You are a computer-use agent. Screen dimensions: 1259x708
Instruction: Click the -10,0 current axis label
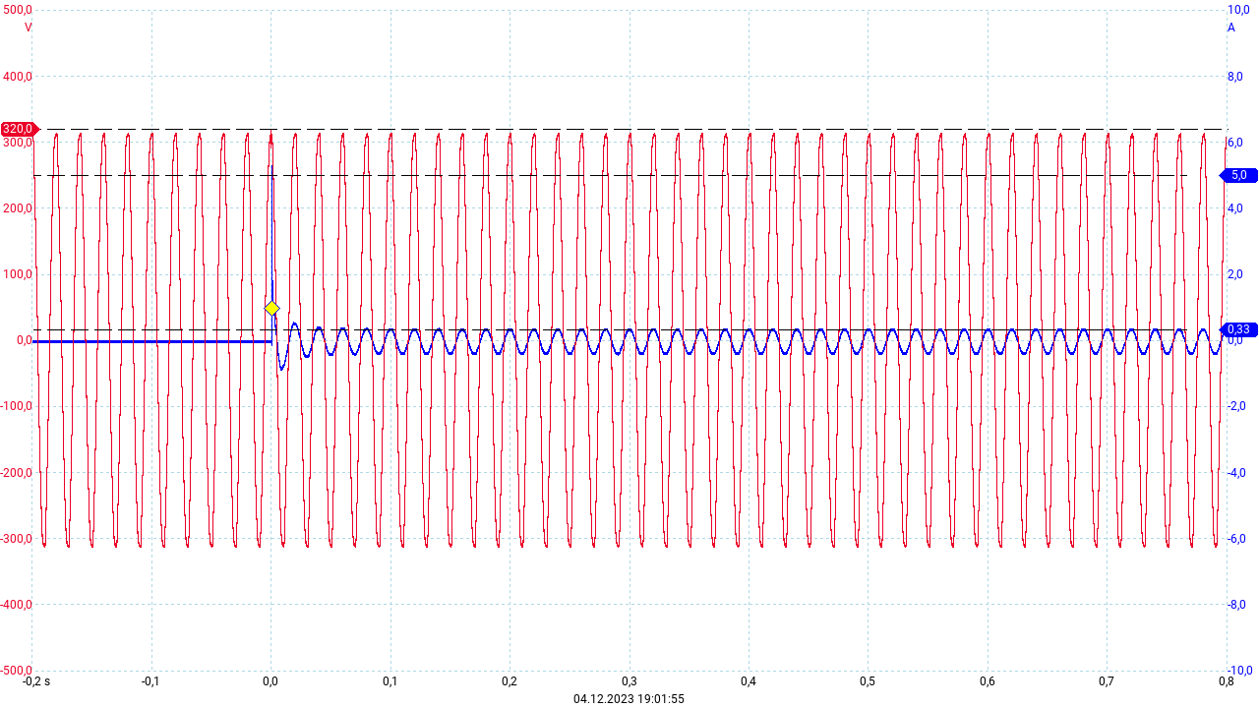tap(1240, 671)
